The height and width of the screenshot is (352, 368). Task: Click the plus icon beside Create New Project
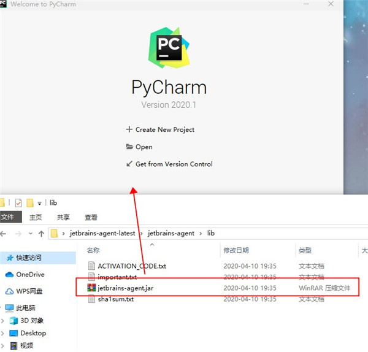coord(129,129)
